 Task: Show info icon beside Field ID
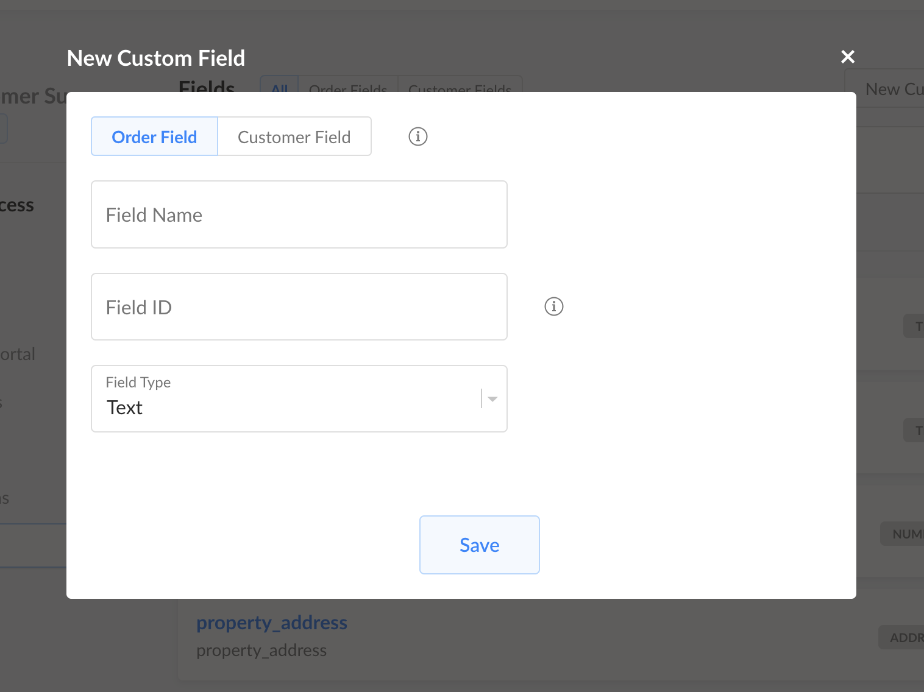(x=554, y=306)
